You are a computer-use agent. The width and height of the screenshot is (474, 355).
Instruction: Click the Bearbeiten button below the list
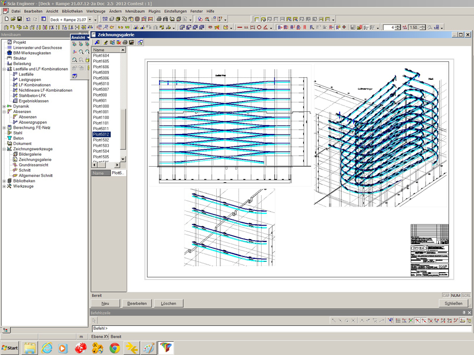coord(137,303)
